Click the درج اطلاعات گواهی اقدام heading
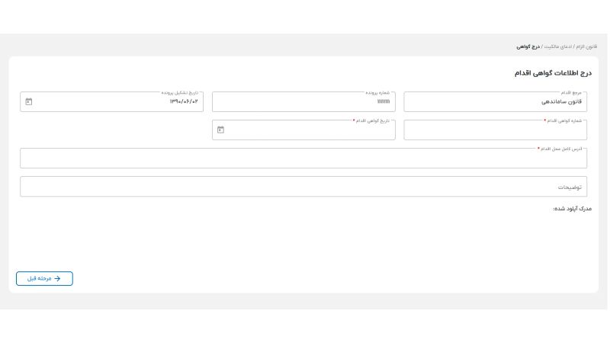Viewport: 610px width, 343px height. pyautogui.click(x=554, y=73)
